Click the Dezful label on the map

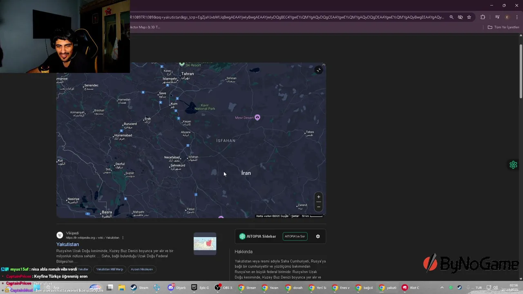coord(120,164)
